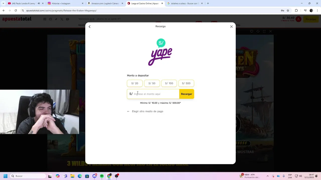The width and height of the screenshot is (321, 180).
Task: Open site information icon in address bar
Action: pos(23,10)
